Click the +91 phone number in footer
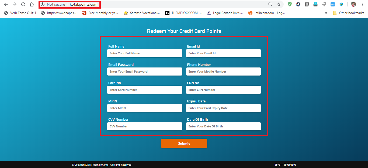Image resolution: width=368 pixels, height=168 pixels. pyautogui.click(x=285, y=165)
